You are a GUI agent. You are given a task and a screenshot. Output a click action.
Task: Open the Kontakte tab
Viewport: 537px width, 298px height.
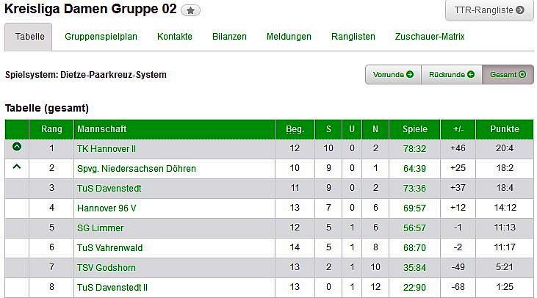tap(175, 37)
